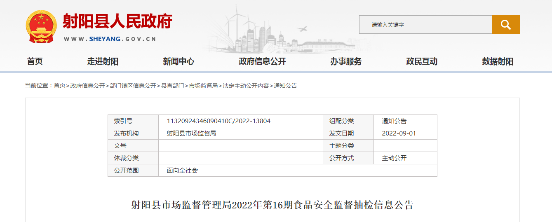
Task: Open the 办事服务 menu item
Action: (346, 62)
